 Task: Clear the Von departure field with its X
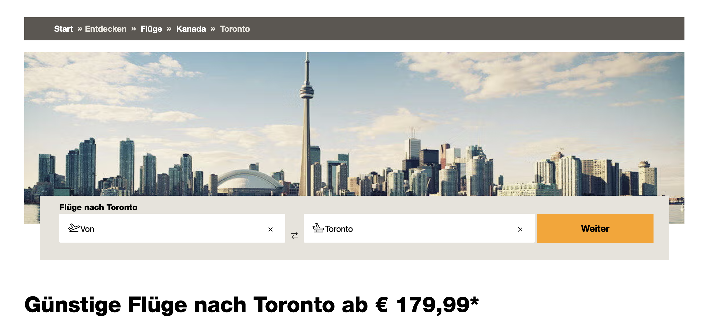270,229
